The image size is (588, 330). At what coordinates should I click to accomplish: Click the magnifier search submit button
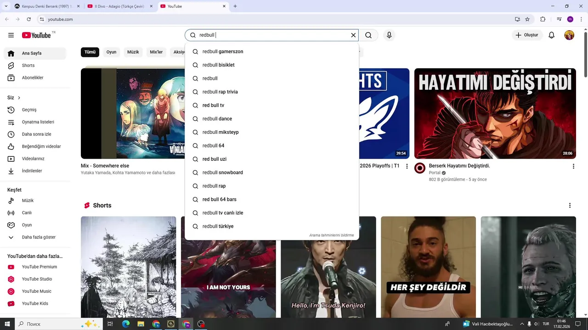tap(368, 35)
